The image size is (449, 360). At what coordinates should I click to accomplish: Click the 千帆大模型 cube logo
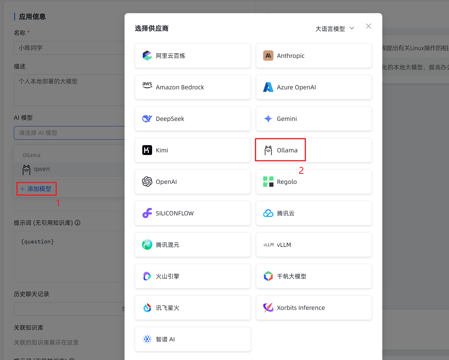click(268, 276)
